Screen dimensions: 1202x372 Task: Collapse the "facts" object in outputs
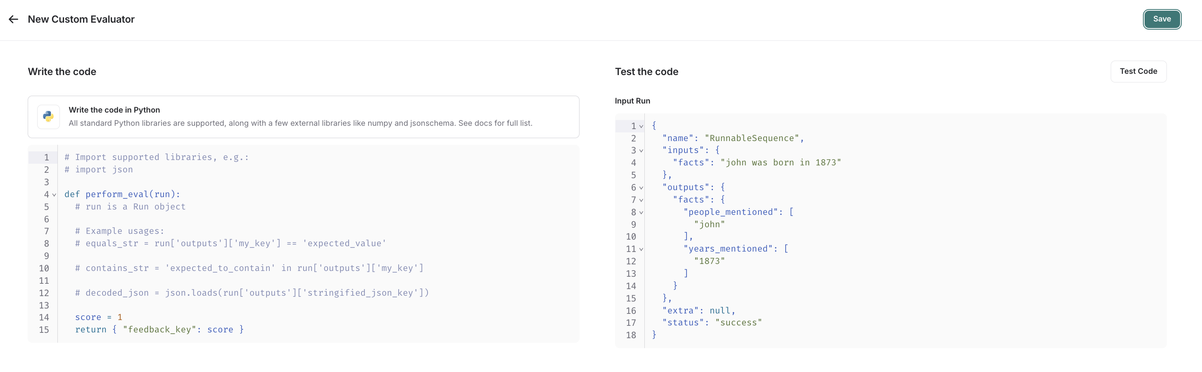click(641, 200)
